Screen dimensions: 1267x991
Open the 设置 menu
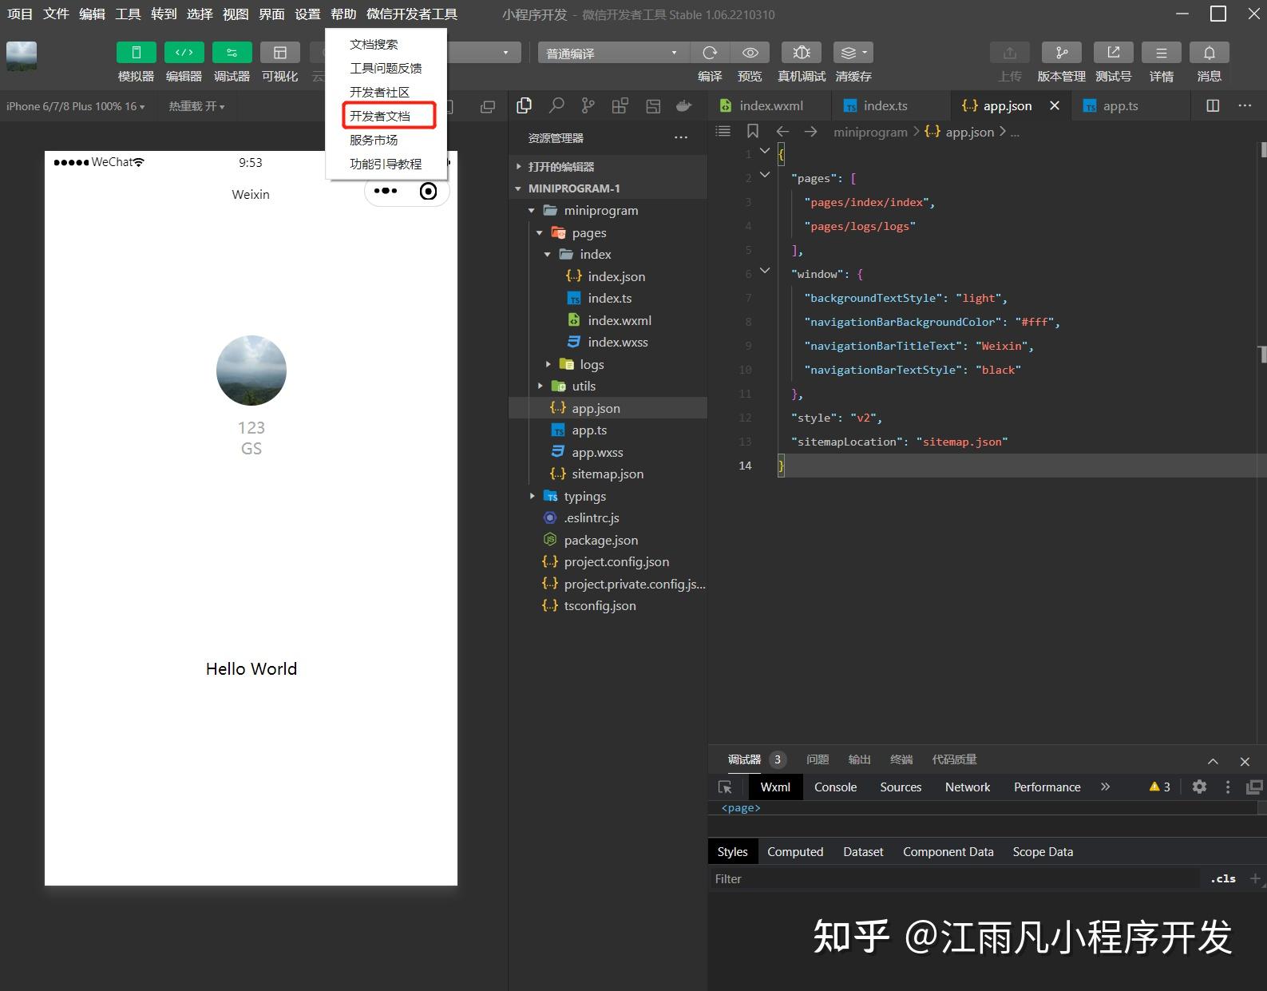click(307, 14)
